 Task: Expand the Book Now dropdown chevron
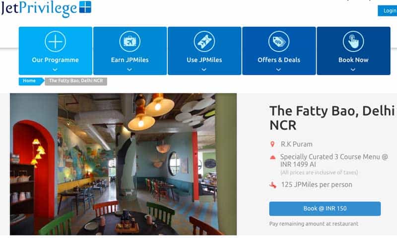353,69
